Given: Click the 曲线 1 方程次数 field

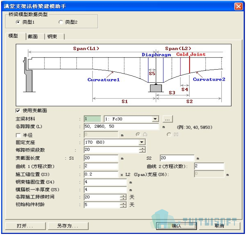Looking at the screenshot, I should (101, 166).
